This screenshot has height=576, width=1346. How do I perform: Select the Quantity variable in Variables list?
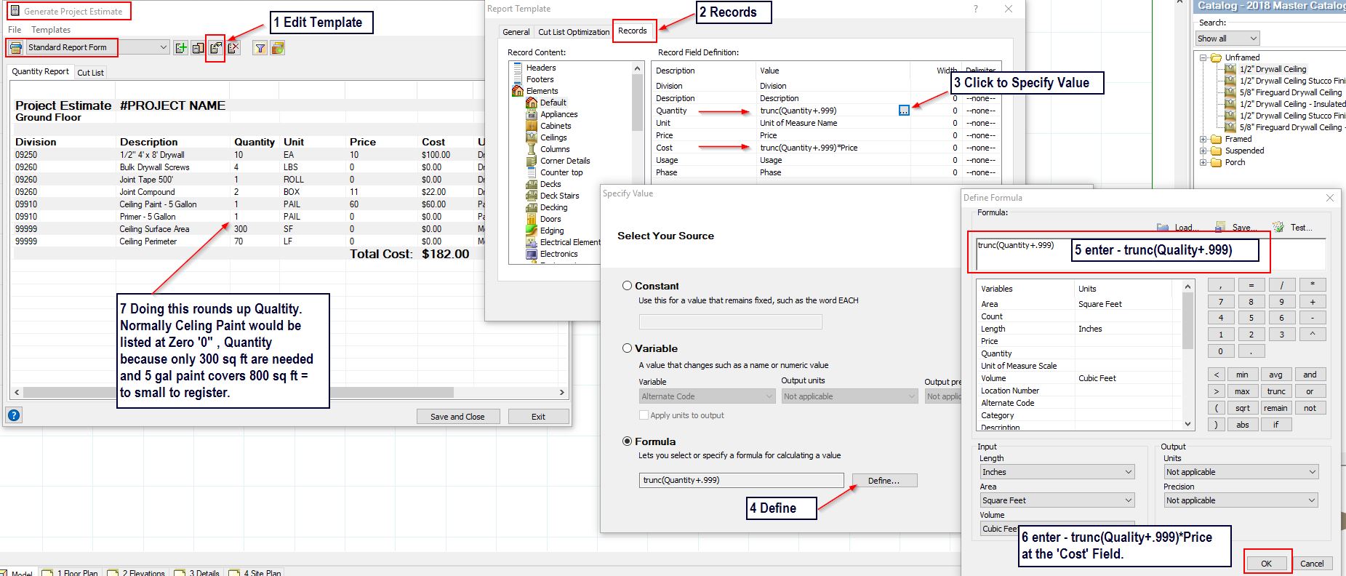pyautogui.click(x=996, y=353)
